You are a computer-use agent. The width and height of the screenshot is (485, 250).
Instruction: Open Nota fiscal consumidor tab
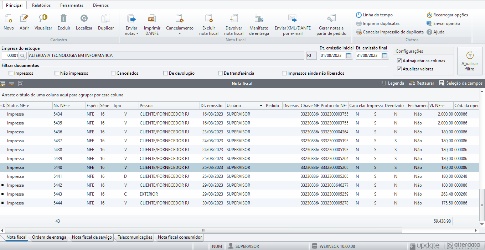coord(180,237)
